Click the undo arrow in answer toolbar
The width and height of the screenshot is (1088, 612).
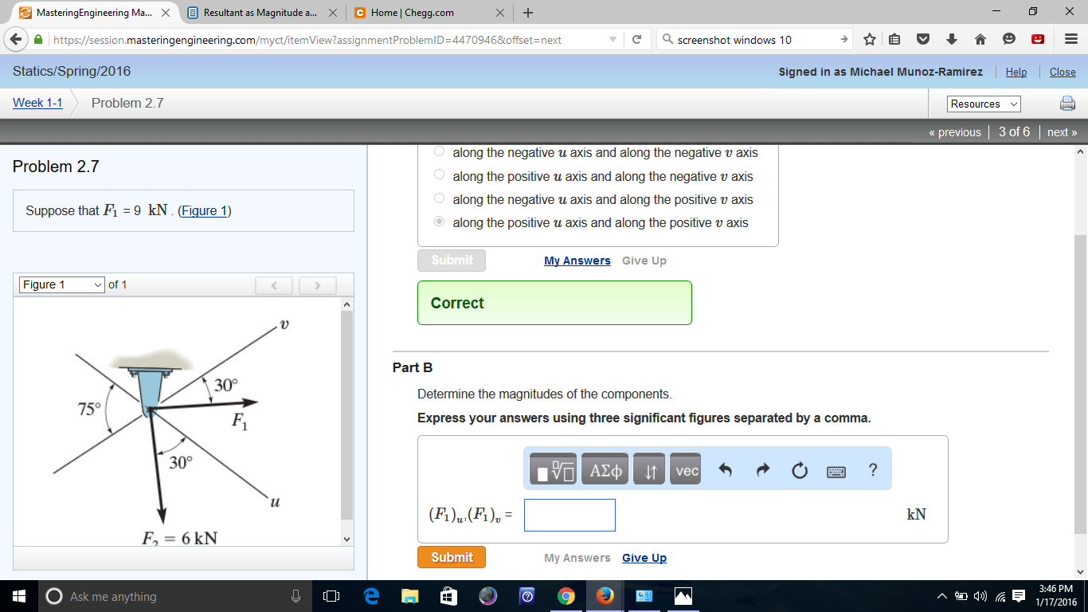click(726, 469)
